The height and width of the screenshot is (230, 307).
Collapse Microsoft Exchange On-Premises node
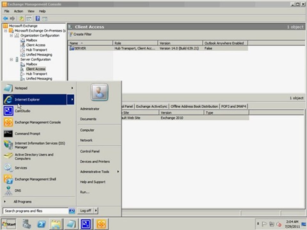point(5,31)
